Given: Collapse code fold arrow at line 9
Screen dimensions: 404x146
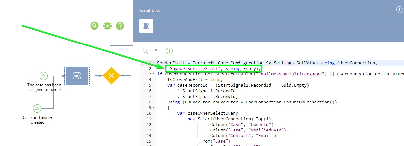Looking at the screenshot, I should pos(153,108).
